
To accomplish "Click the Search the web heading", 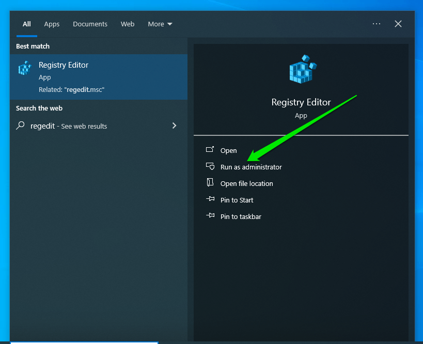I will tap(39, 108).
